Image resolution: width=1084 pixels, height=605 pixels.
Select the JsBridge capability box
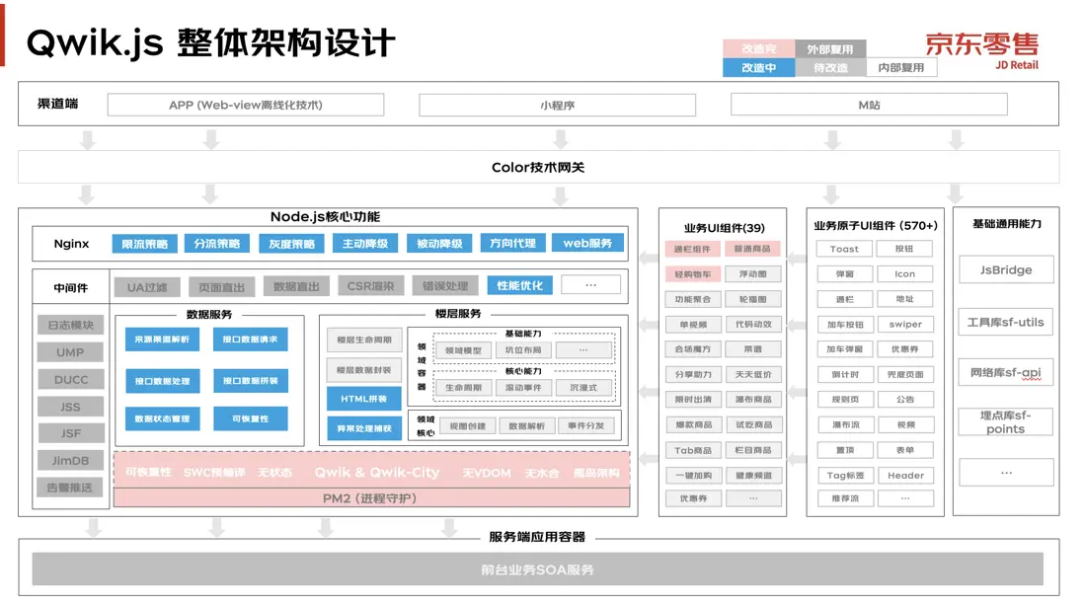[1006, 269]
